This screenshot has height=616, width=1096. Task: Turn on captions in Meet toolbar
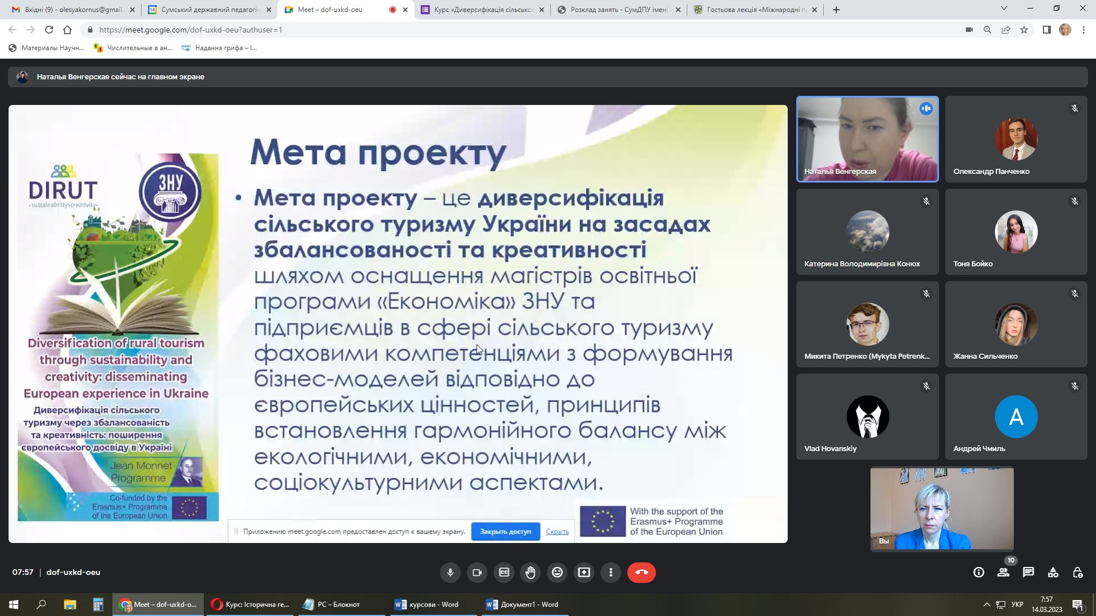click(x=504, y=572)
